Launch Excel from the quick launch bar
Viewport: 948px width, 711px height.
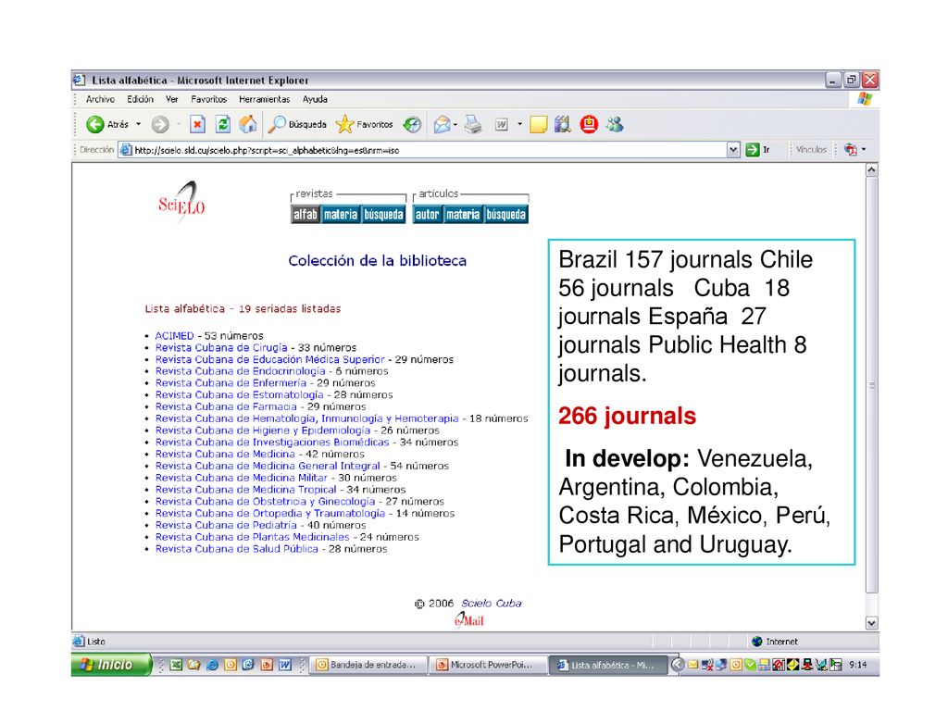click(176, 665)
